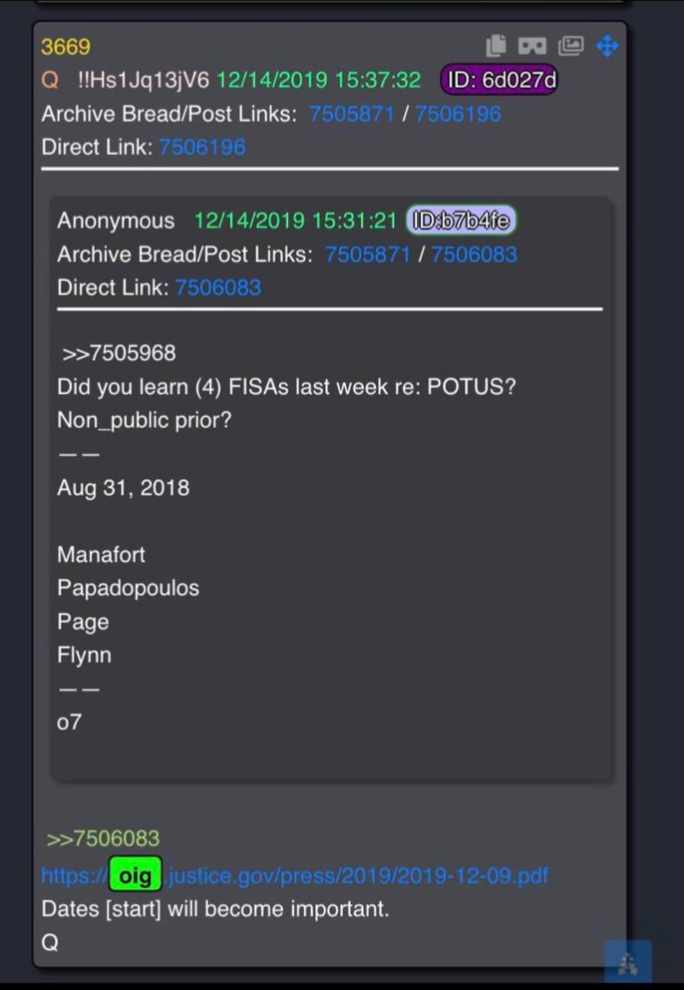Open archive post link 7506196

(x=458, y=114)
